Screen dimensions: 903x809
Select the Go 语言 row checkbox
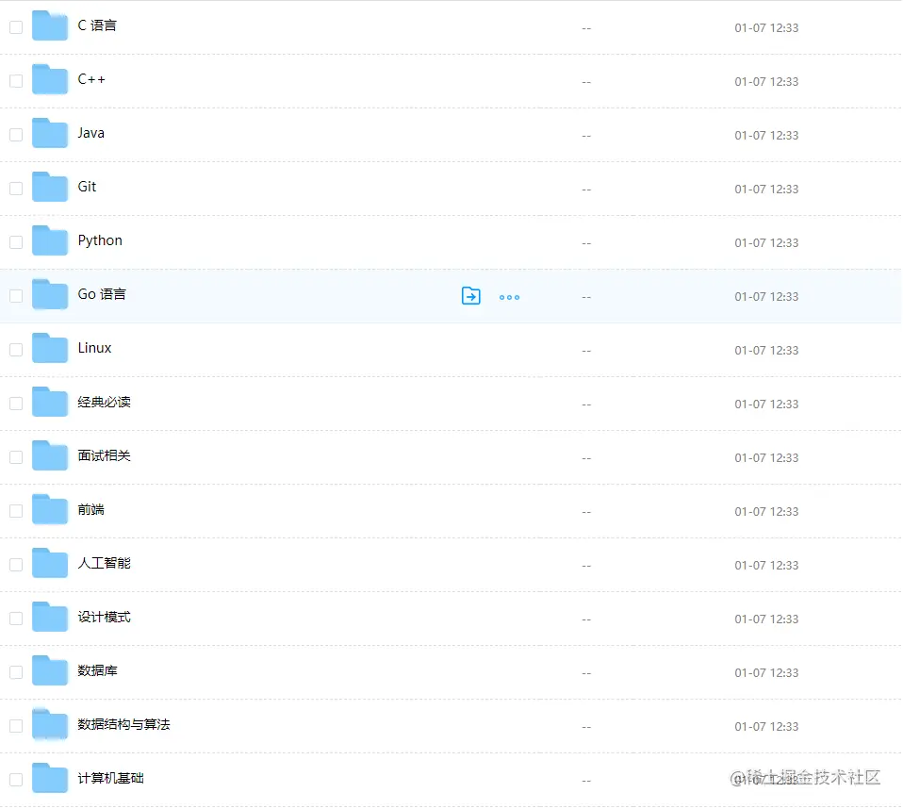click(x=15, y=295)
